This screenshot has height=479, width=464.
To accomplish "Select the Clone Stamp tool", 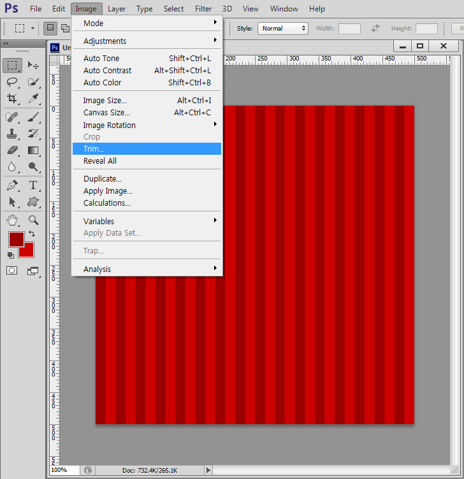I will point(12,134).
